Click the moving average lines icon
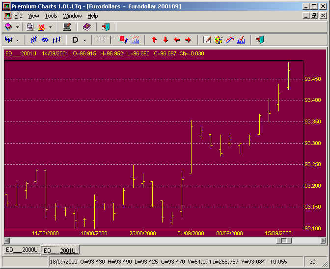This screenshot has width=330, height=269. (230, 40)
